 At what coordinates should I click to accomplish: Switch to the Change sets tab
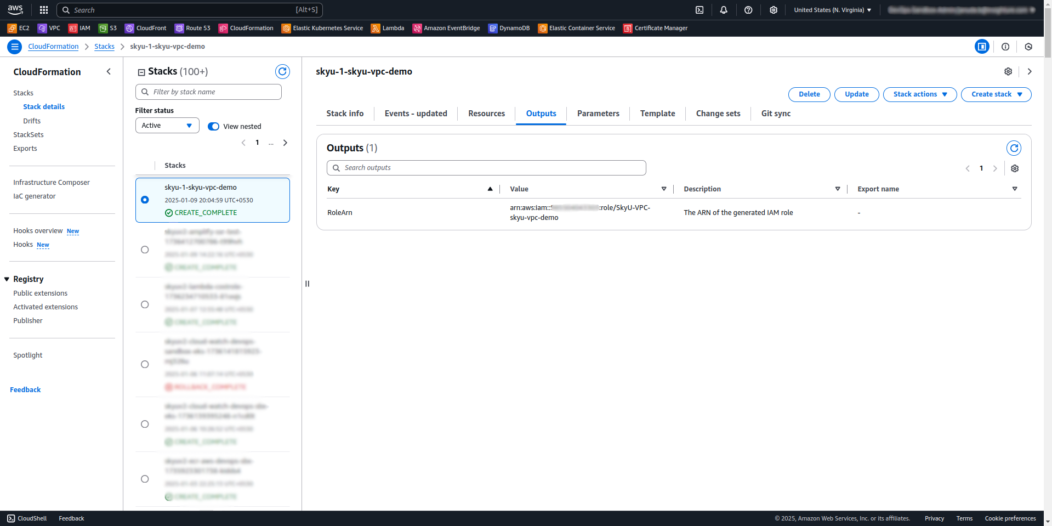[718, 114]
